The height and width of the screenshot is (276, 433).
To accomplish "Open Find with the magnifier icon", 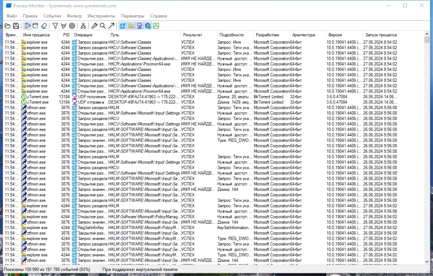I will pos(103,26).
